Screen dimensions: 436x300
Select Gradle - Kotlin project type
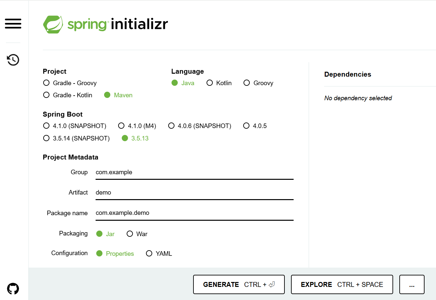(46, 95)
